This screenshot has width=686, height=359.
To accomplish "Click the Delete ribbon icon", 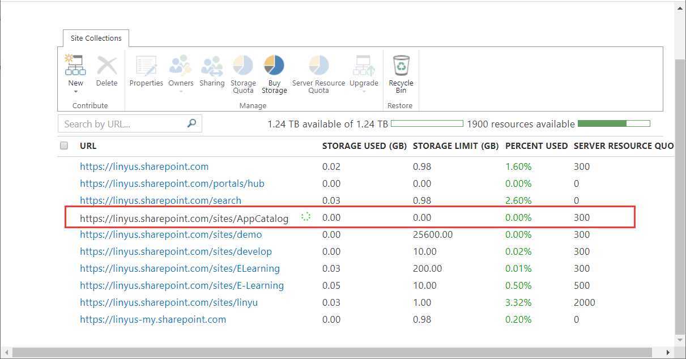I will pyautogui.click(x=106, y=65).
